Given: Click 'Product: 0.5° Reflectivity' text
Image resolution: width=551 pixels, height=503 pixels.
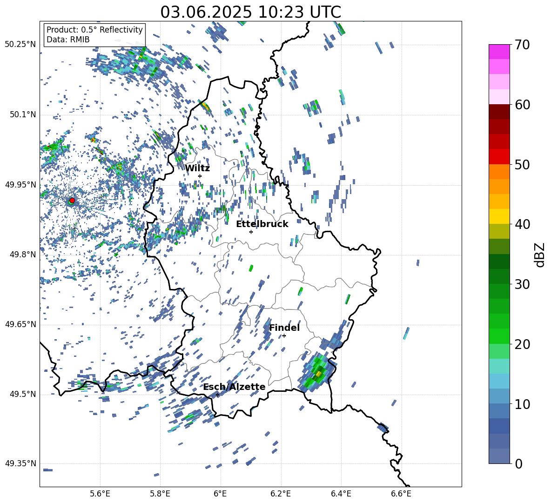Looking at the screenshot, I should [94, 30].
